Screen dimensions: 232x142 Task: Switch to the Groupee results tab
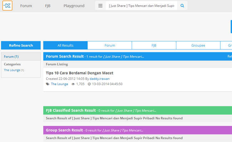coord(198,45)
